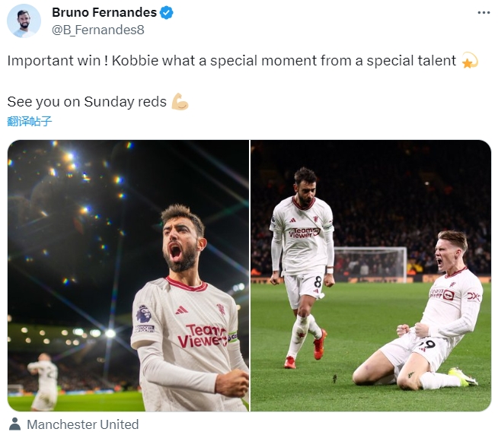Click the goal net in right photo background
Screen dimensions: 498x432
pos(370,263)
